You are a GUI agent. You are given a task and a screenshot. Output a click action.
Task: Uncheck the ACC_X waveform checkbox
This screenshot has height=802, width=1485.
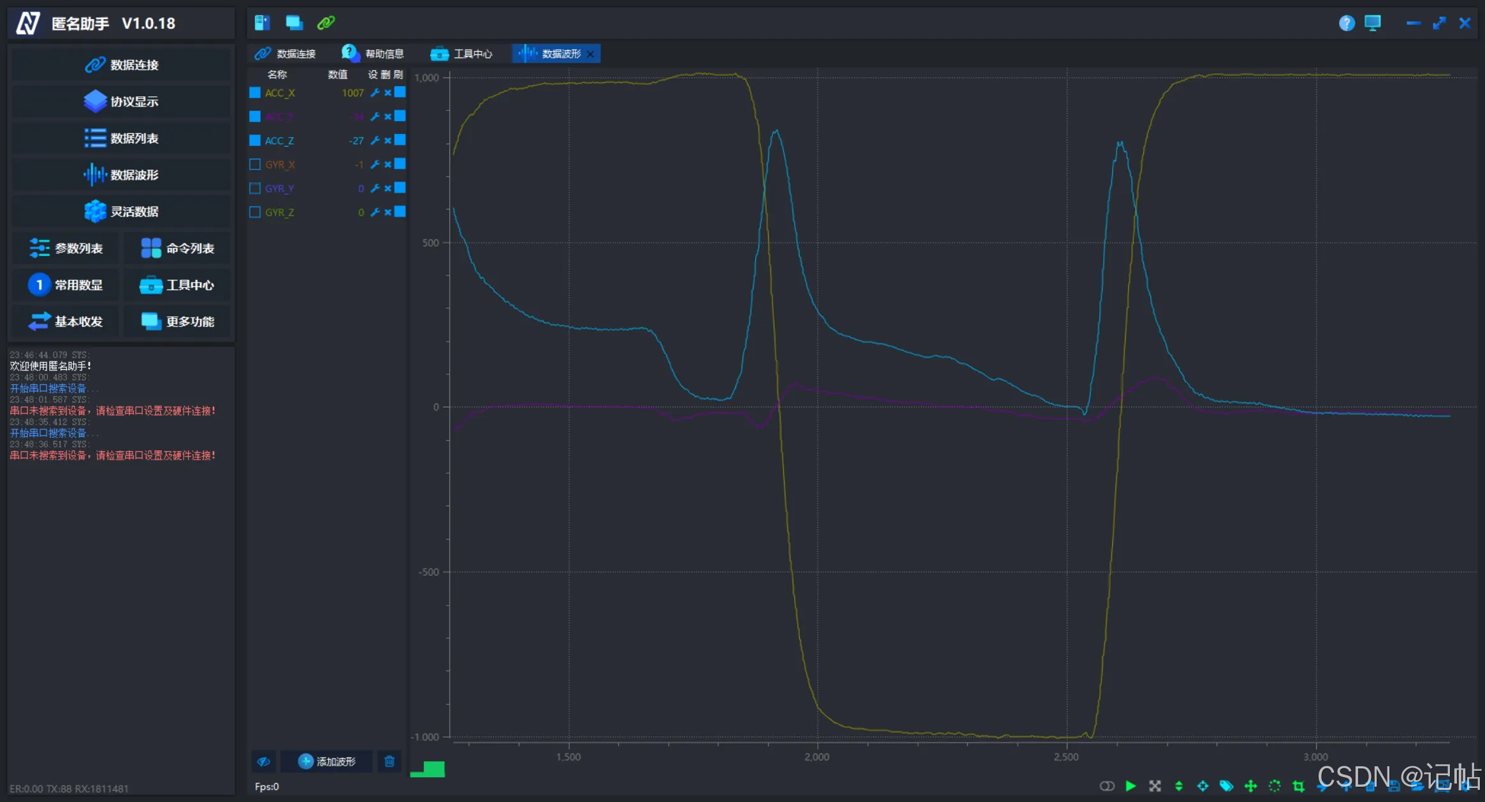[x=255, y=92]
